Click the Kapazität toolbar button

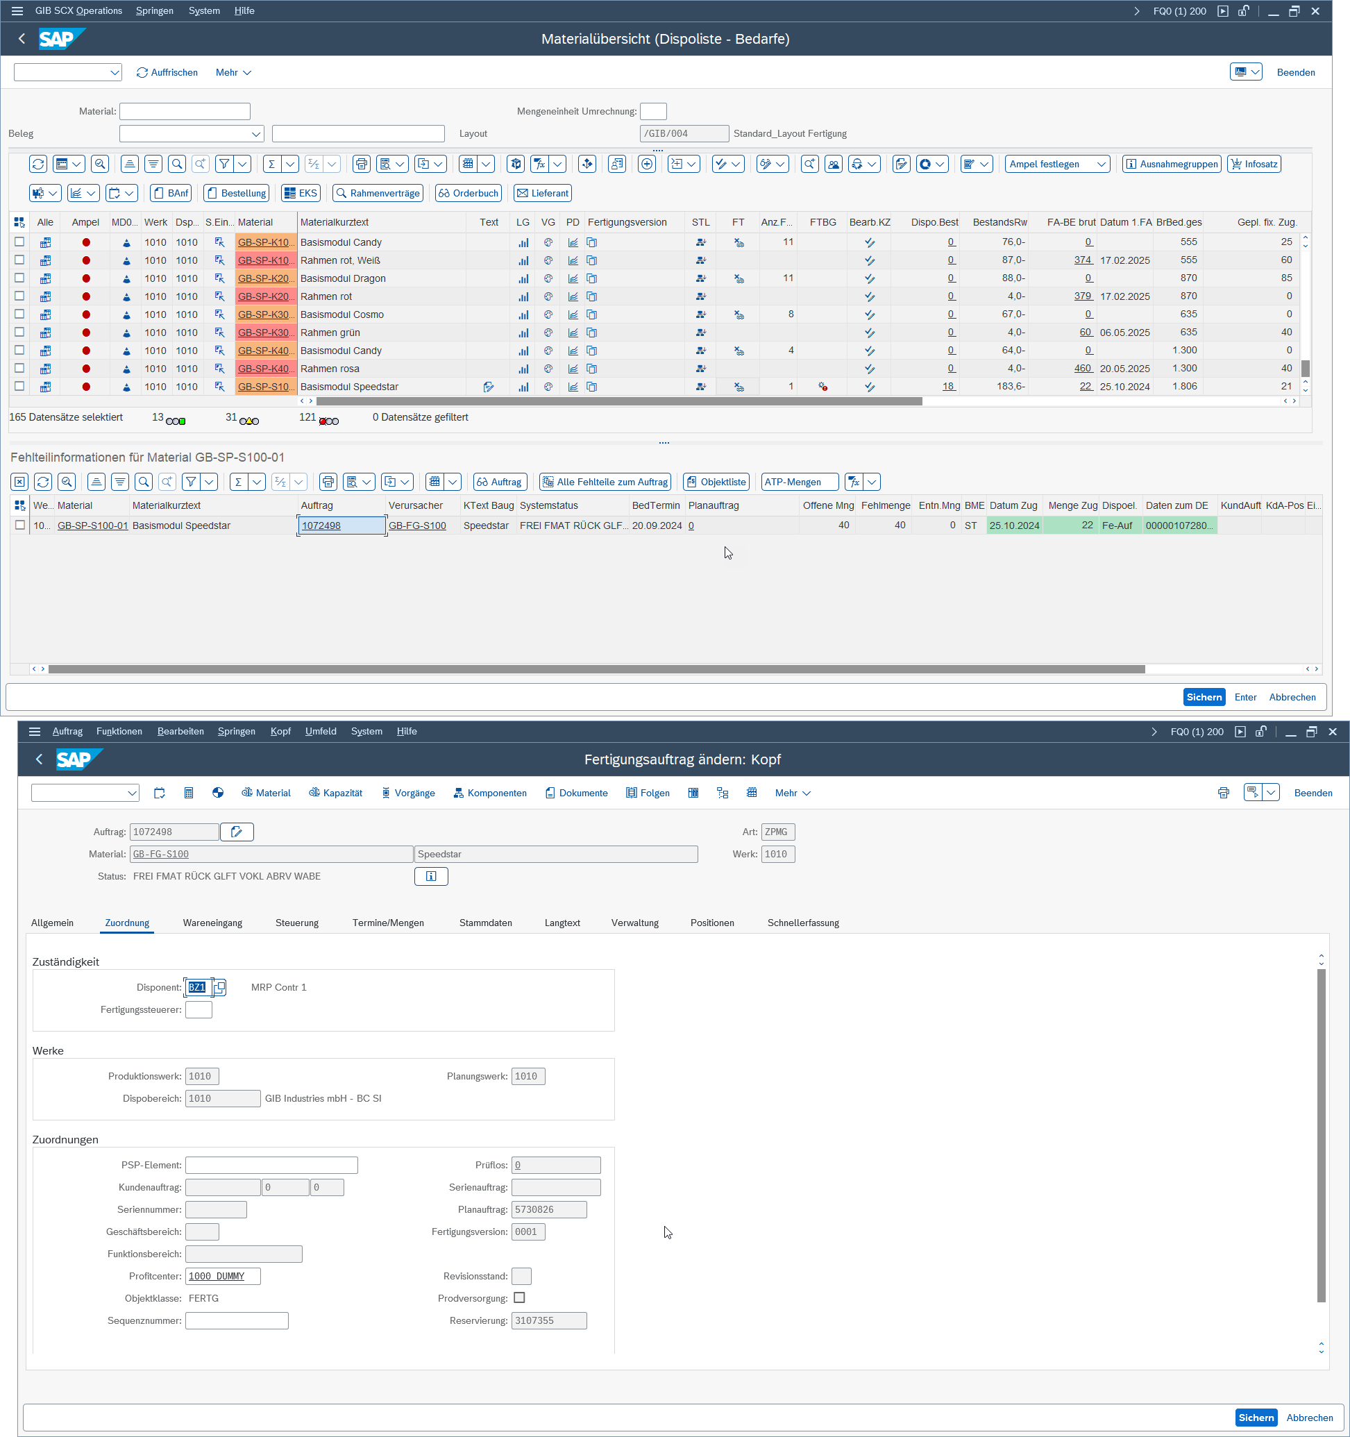(x=335, y=793)
